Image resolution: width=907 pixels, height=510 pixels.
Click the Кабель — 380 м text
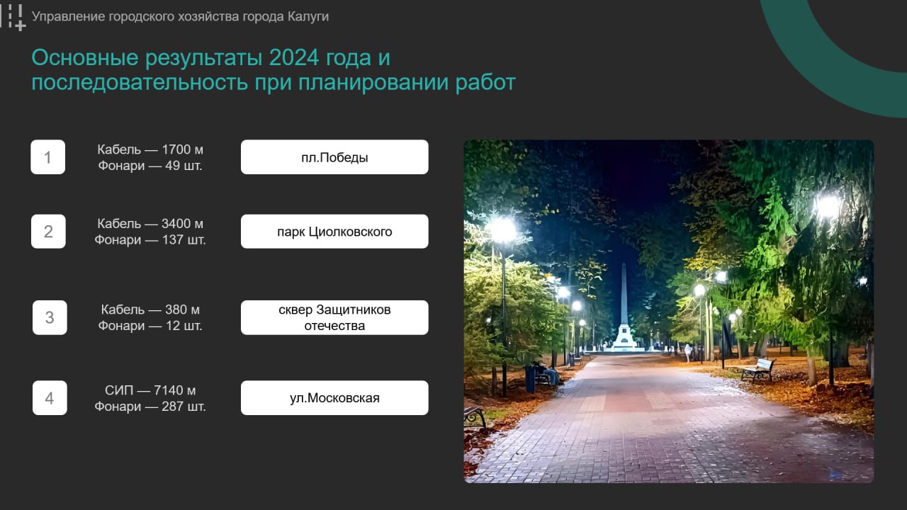click(150, 310)
